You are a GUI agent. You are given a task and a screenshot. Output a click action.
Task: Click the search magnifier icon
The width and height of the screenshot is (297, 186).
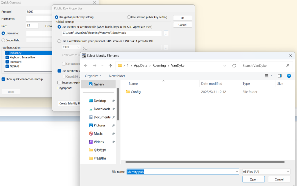288,66
